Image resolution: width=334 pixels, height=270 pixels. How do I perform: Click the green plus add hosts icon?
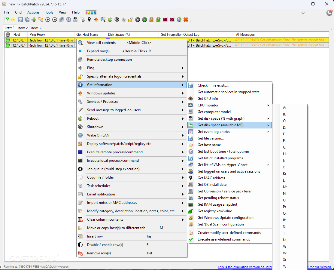pos(34,20)
